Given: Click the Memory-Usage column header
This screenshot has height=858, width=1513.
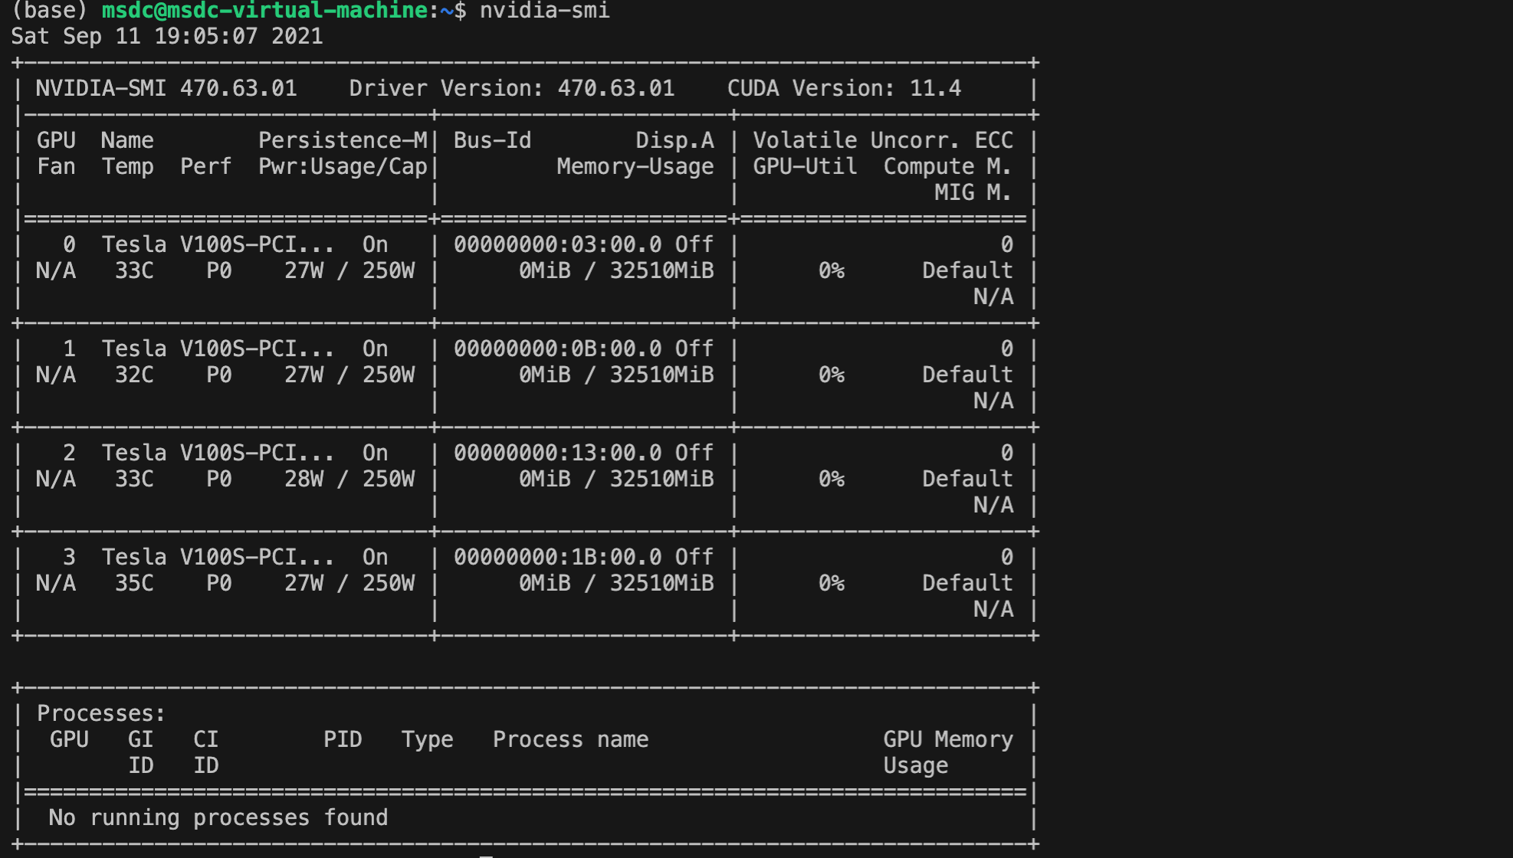Looking at the screenshot, I should pos(635,167).
